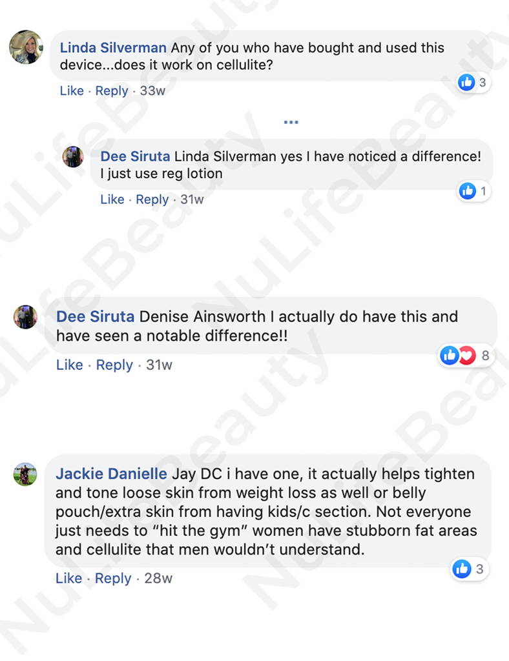Open Linda Silverman's profile picture

click(x=26, y=46)
